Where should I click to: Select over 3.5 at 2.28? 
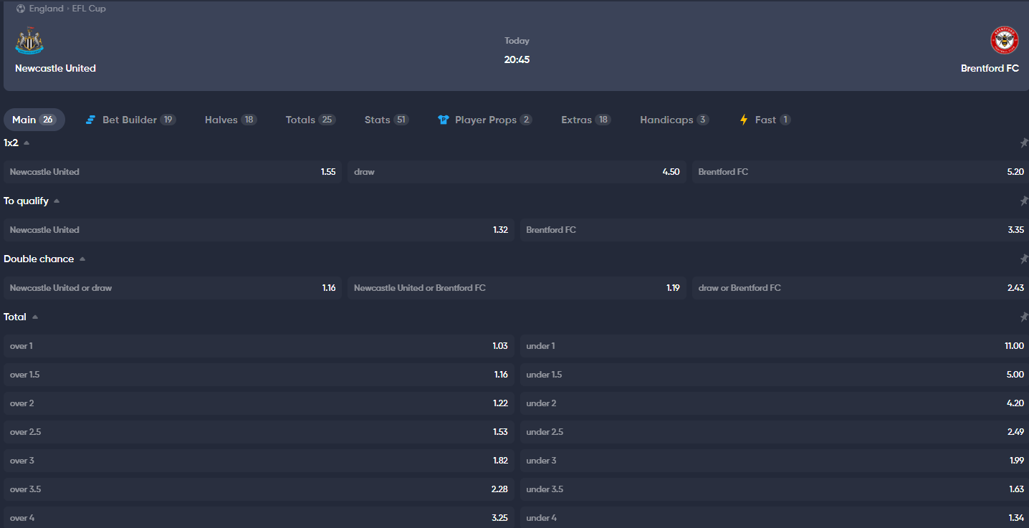259,489
